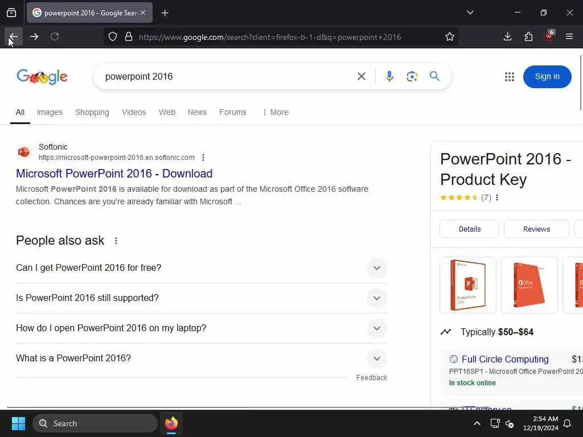Open the People also ask three-dot menu
Image resolution: width=583 pixels, height=437 pixels.
[116, 241]
